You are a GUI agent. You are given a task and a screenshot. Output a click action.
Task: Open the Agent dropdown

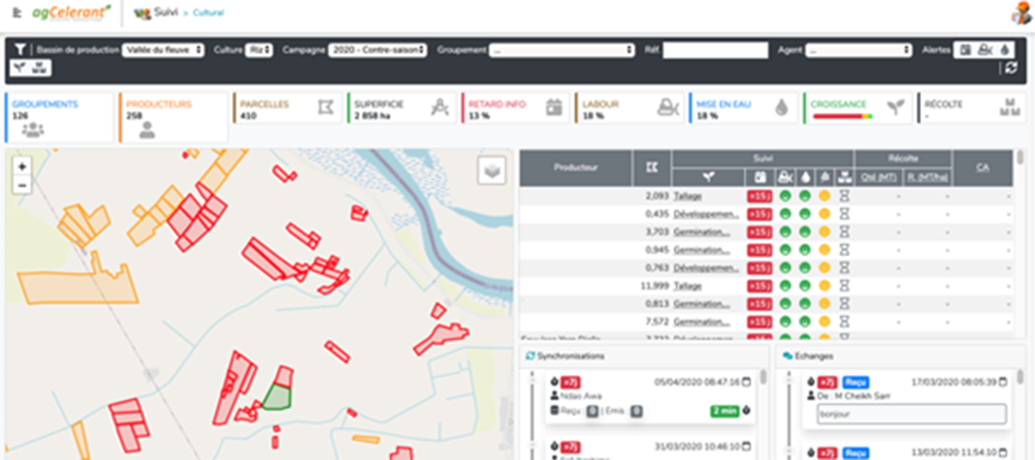pyautogui.click(x=858, y=50)
